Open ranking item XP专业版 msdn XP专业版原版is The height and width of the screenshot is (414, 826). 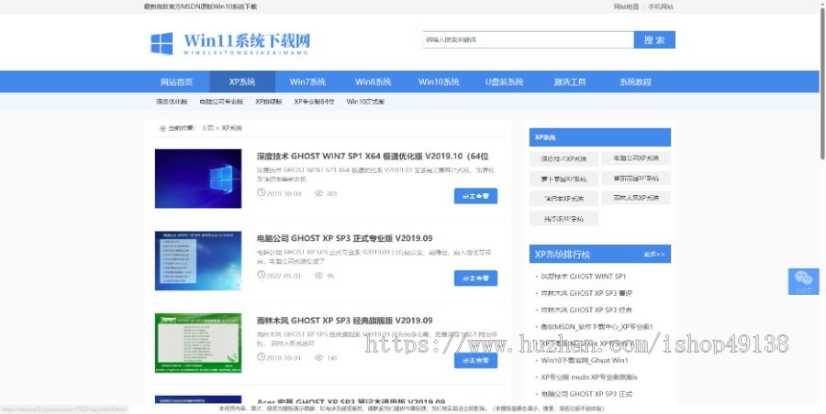click(589, 377)
